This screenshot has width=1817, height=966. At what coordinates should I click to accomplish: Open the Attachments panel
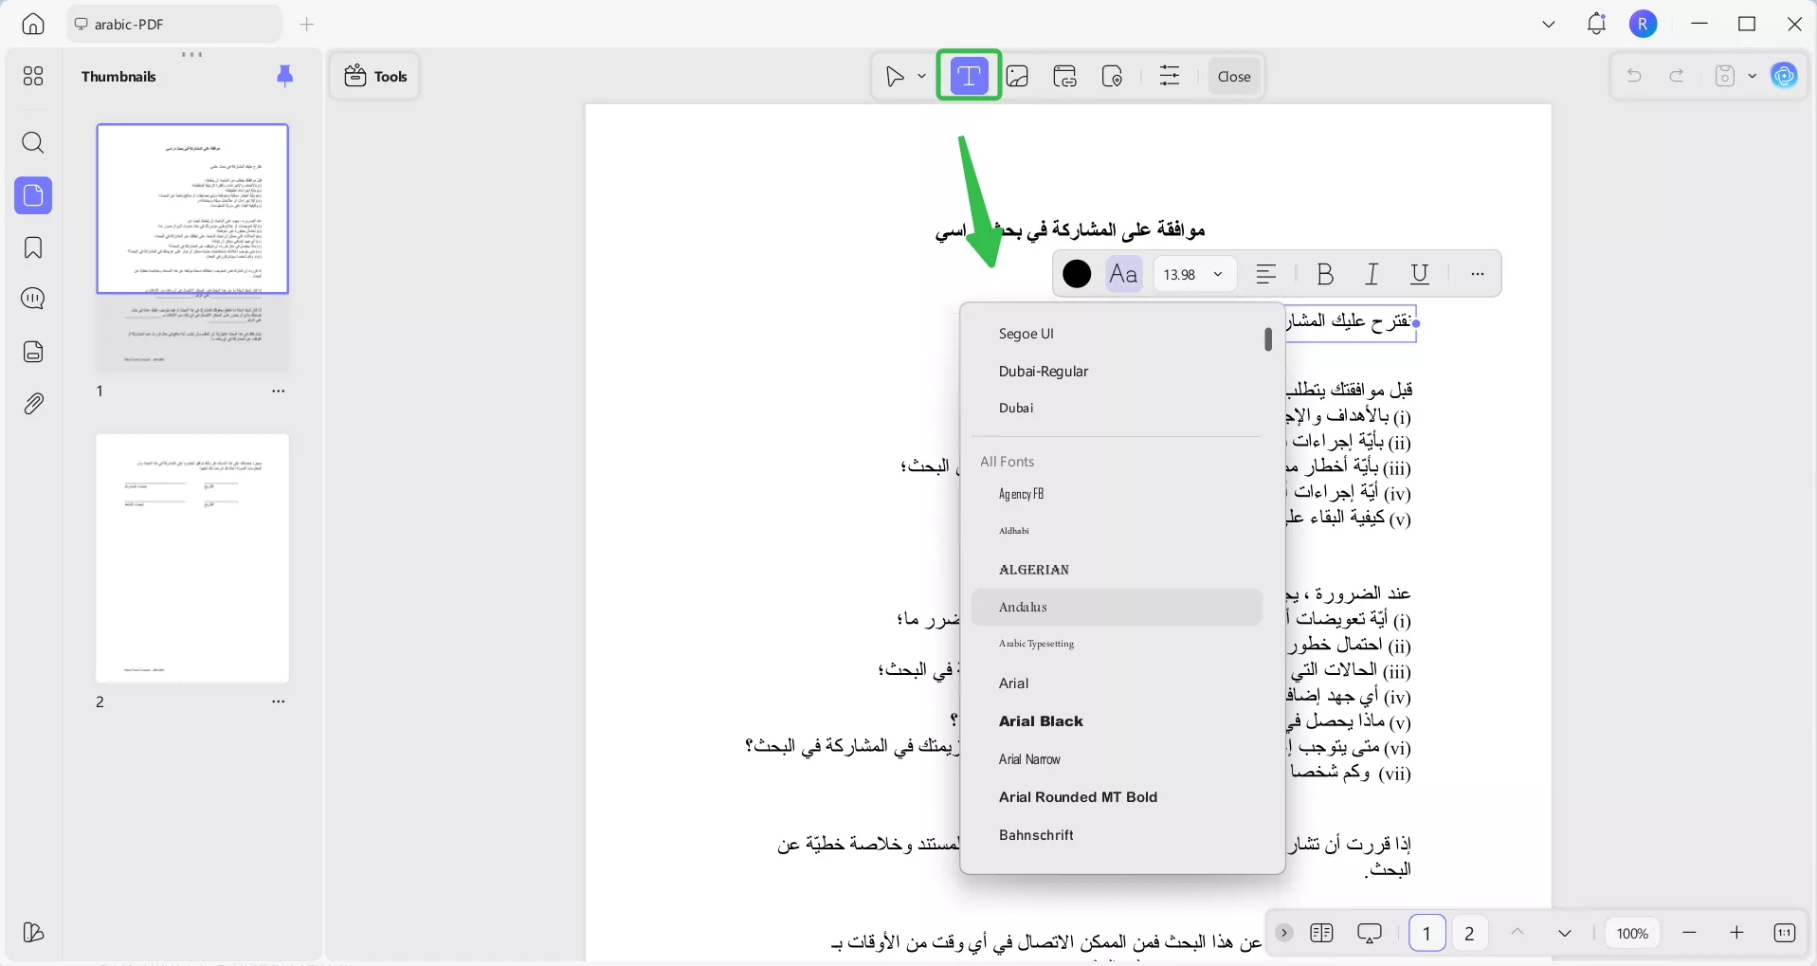coord(33,403)
